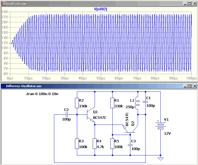198x165 pixels.
Task: Click the Differenz-Oszillator.asc window icon
Action: 4,86
